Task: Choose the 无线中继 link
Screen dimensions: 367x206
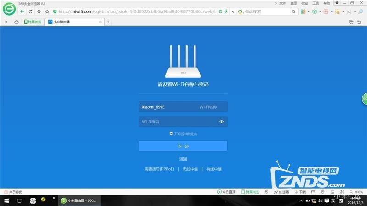Action: click(x=190, y=169)
